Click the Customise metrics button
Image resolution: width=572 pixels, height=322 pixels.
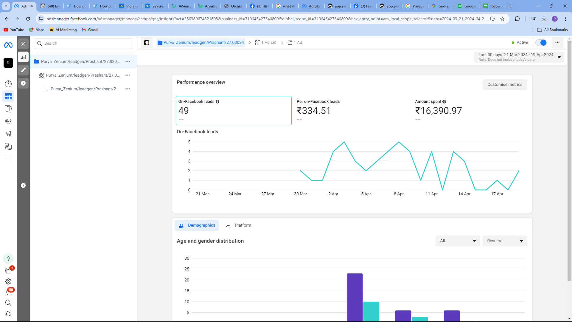pos(505,85)
